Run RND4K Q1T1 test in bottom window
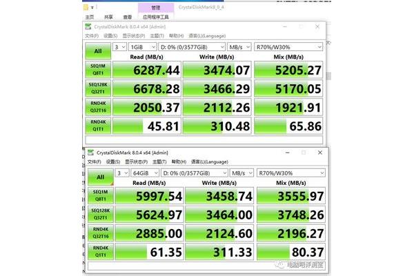 [x=101, y=251]
